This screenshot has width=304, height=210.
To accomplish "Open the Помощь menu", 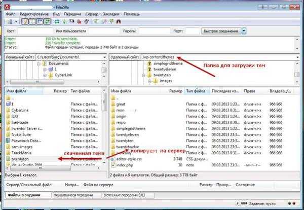I will pyautogui.click(x=132, y=14).
